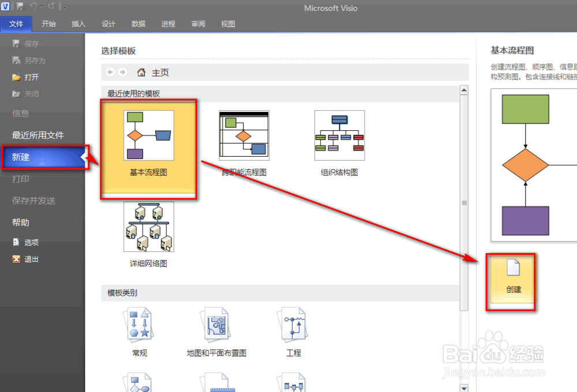Select the 基本流程图 template thumbnail

coord(148,135)
